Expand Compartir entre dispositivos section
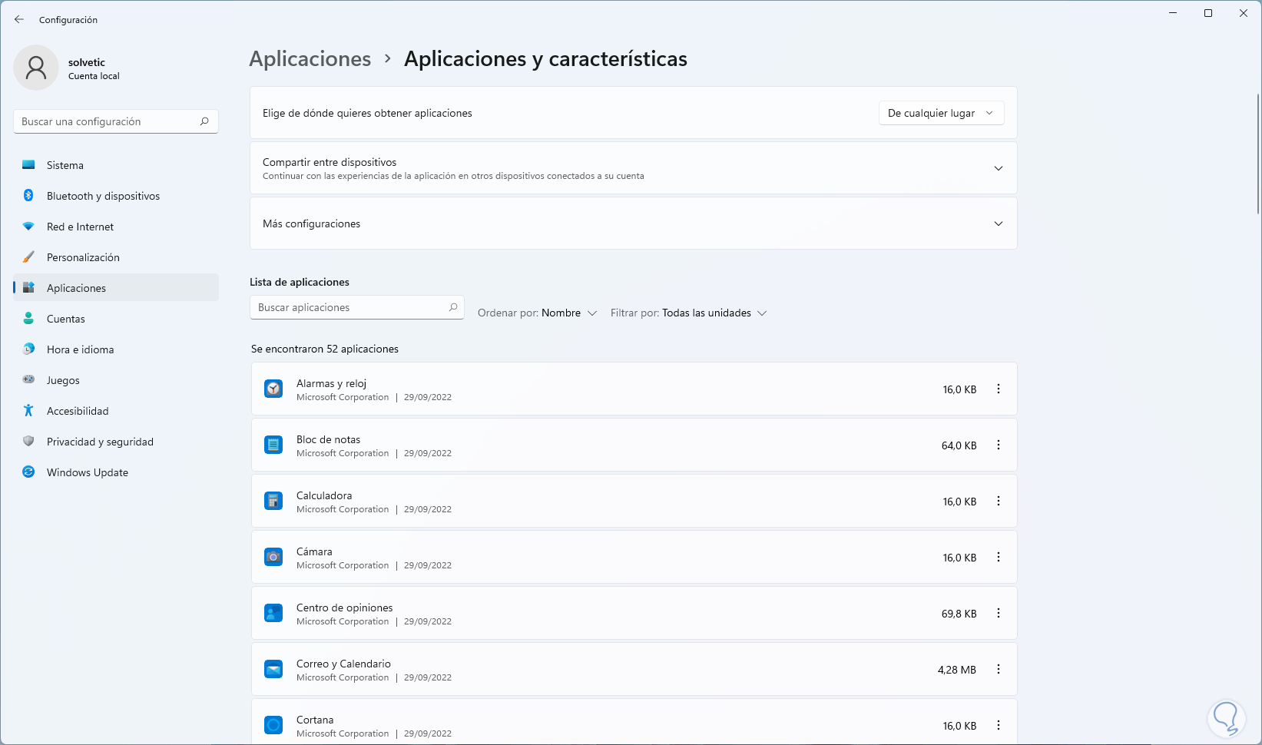1262x745 pixels. coord(999,168)
